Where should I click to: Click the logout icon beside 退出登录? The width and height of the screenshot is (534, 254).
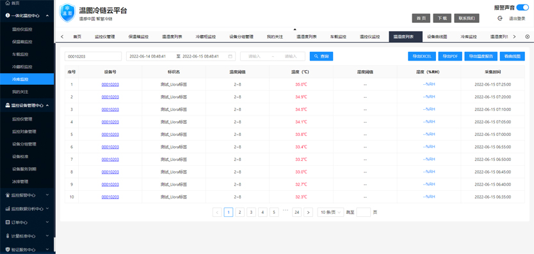coord(500,19)
